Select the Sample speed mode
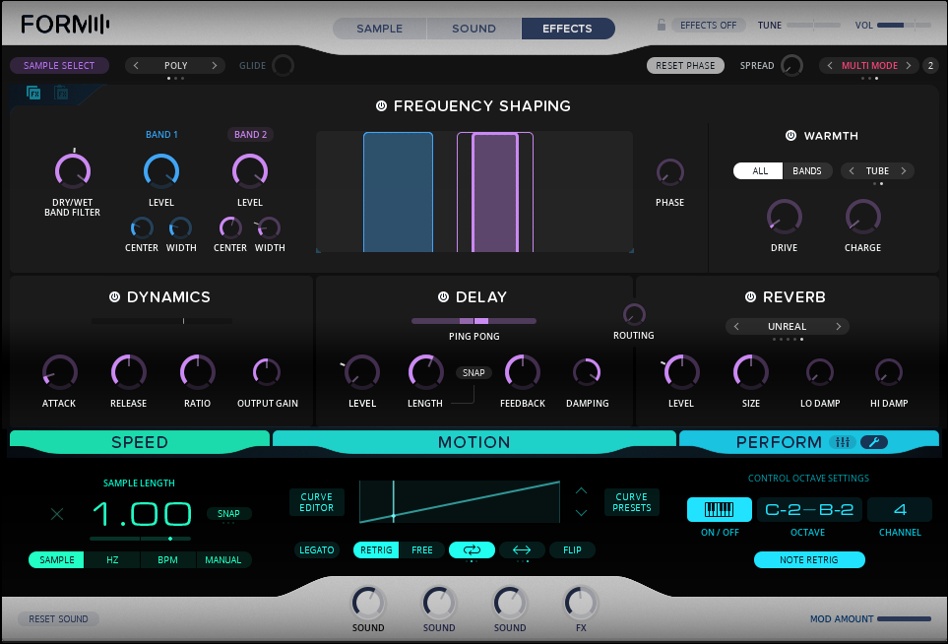Screen dimensions: 948x644 57,560
